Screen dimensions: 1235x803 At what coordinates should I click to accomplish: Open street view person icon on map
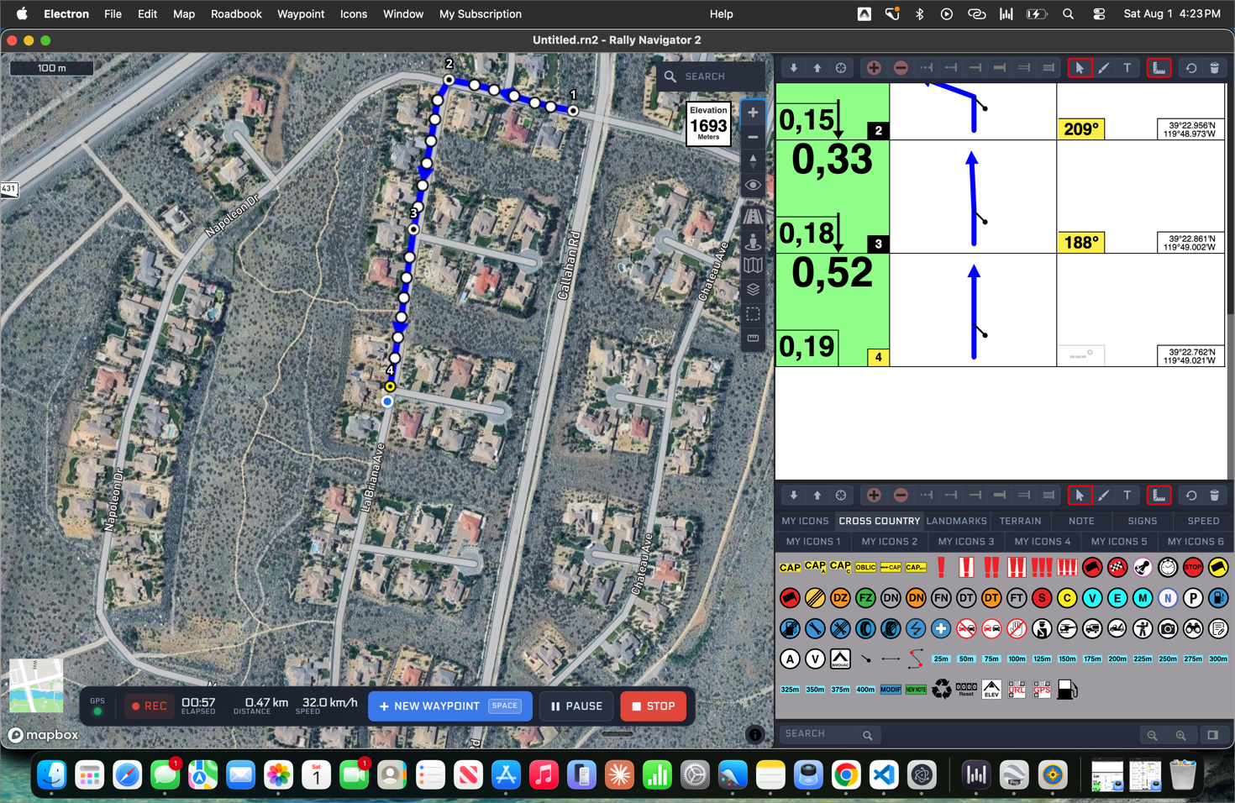point(753,241)
